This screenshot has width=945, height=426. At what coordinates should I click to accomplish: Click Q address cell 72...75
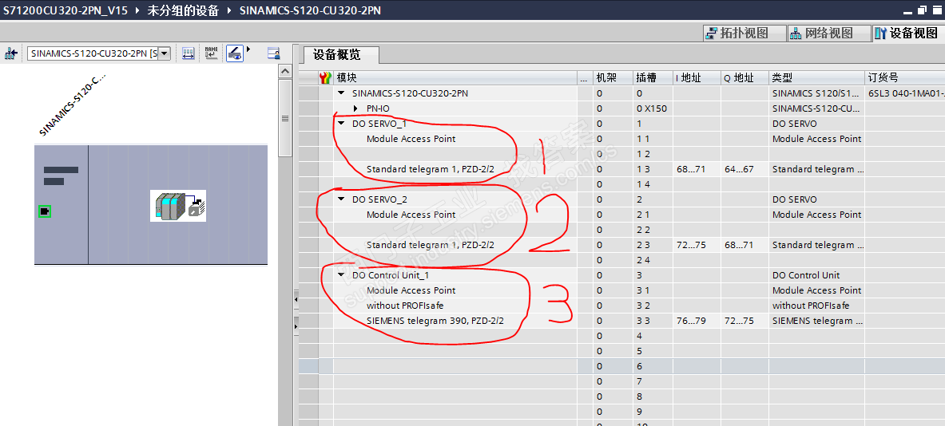point(745,321)
